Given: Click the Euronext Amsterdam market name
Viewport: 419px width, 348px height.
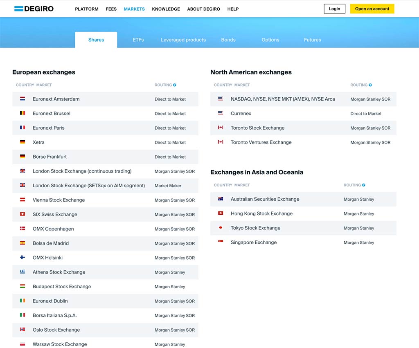Looking at the screenshot, I should click(x=56, y=99).
